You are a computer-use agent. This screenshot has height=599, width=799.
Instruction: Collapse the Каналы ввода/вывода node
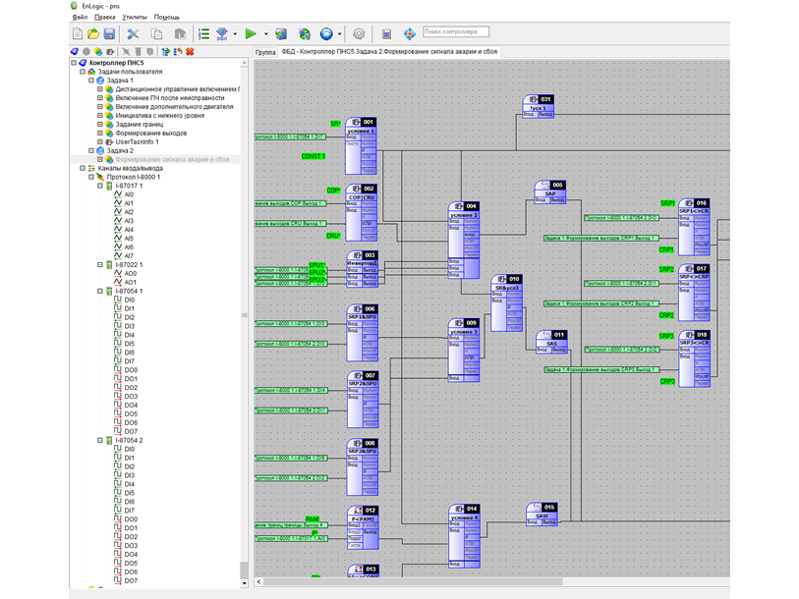coord(83,168)
